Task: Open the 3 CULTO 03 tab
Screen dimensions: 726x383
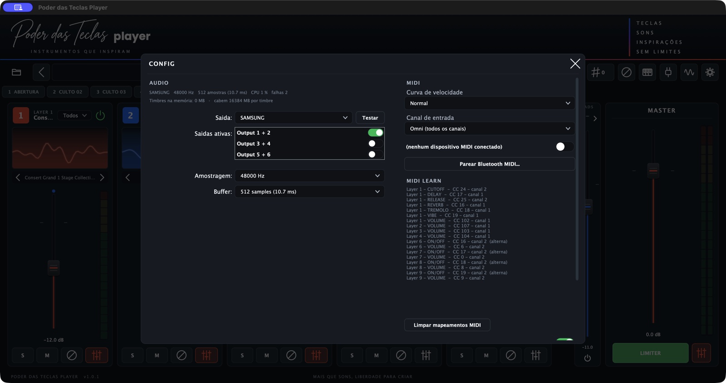Action: 111,92
